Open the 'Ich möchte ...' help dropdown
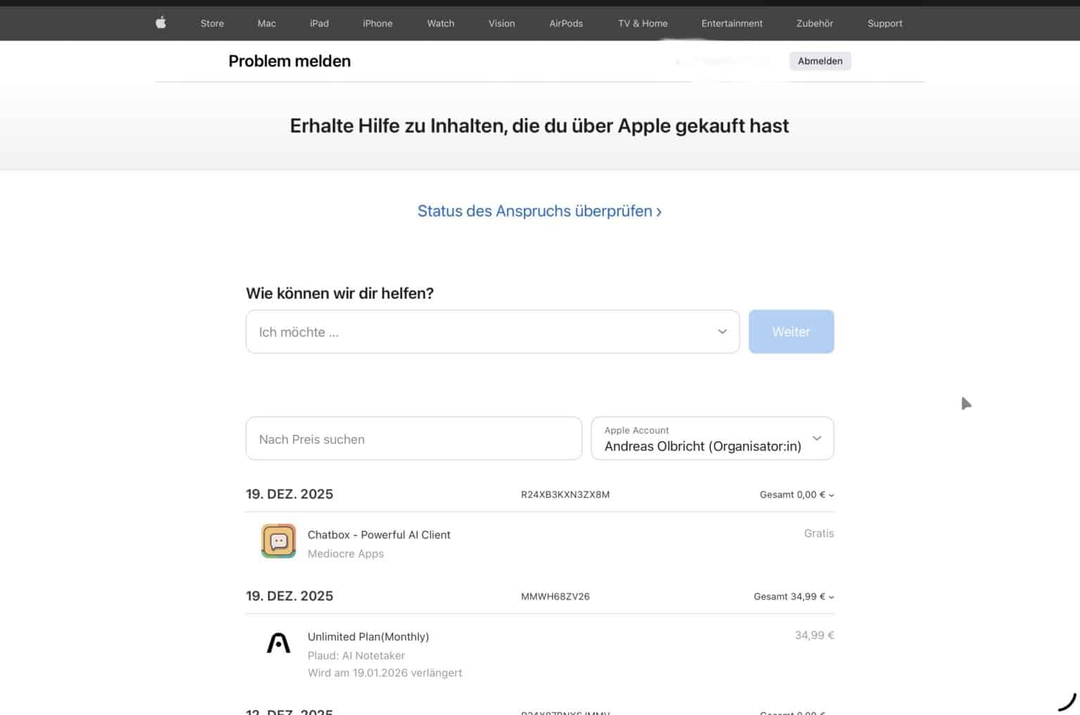Image resolution: width=1080 pixels, height=715 pixels. [492, 332]
